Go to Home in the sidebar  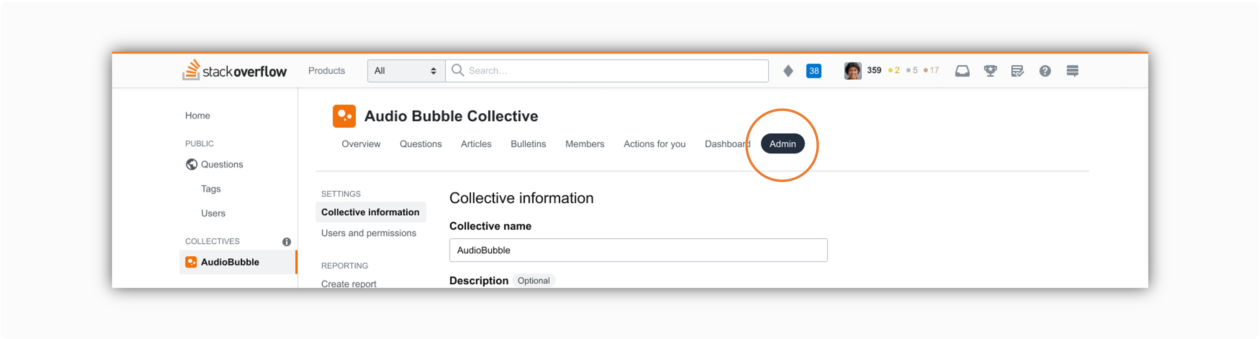click(x=197, y=115)
